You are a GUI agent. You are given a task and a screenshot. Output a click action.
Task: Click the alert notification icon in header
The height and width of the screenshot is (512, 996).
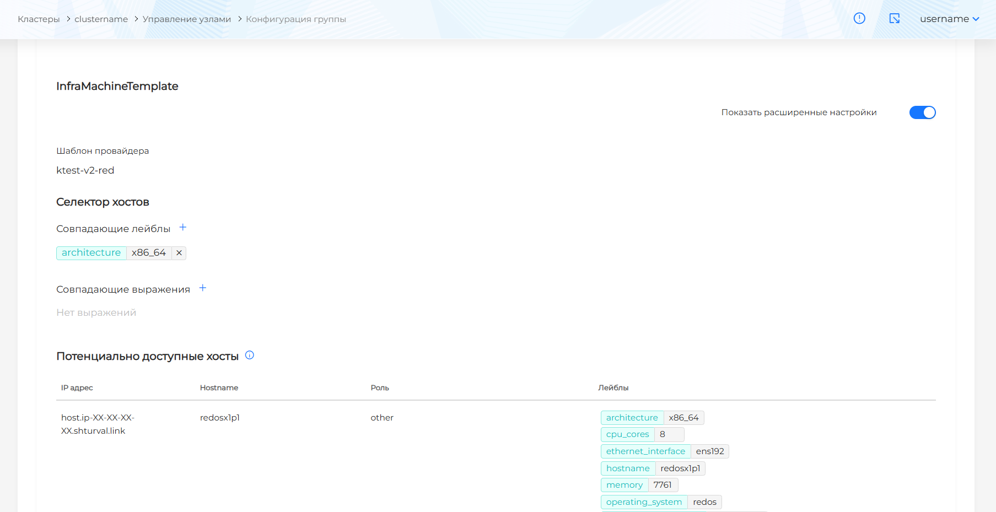pyautogui.click(x=859, y=18)
